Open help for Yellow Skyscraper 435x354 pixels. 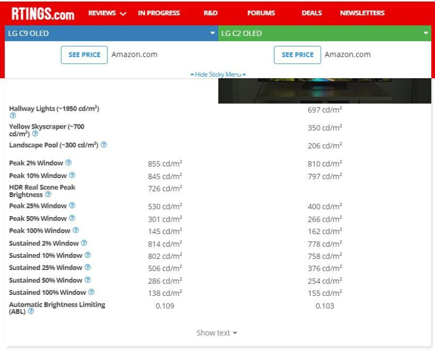point(35,134)
